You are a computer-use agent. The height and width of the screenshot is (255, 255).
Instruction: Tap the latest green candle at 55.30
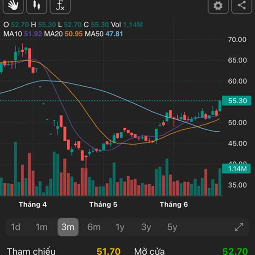[220, 106]
